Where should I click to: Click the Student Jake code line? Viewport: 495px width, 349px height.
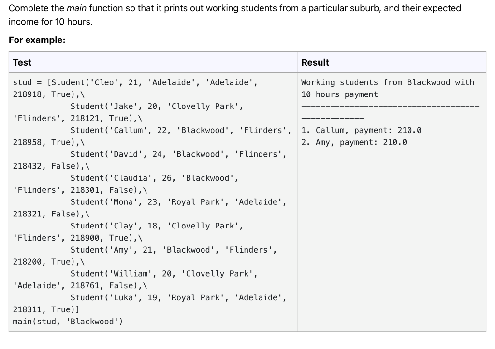pos(145,106)
